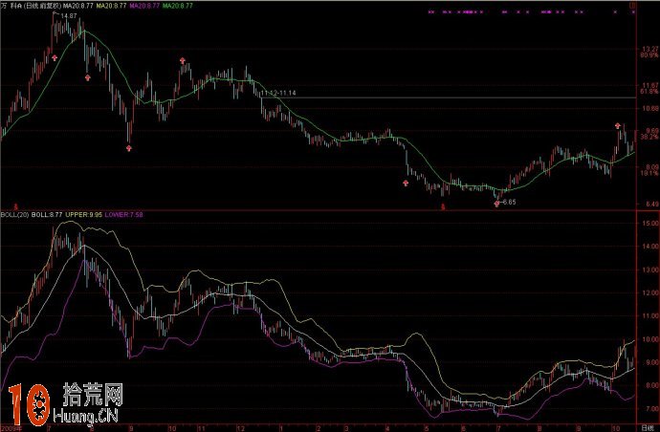Click the stock title 万科A (日线 前复权)
This screenshot has height=432, width=660.
coord(32,6)
